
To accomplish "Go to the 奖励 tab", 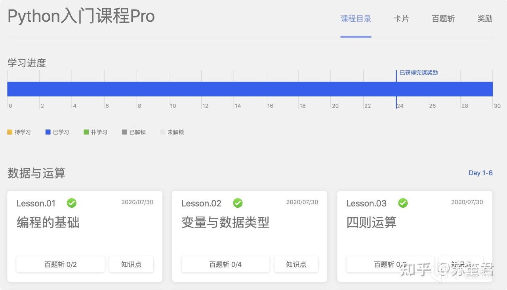I will pyautogui.click(x=485, y=19).
